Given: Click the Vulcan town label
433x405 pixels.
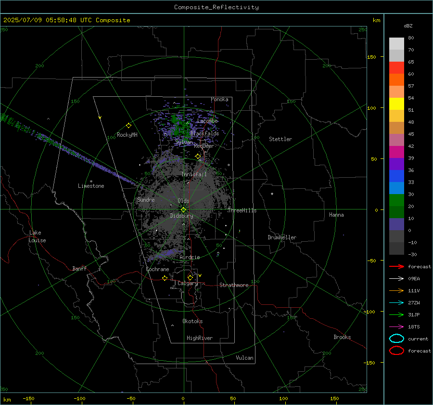Looking at the screenshot, I should tap(244, 358).
